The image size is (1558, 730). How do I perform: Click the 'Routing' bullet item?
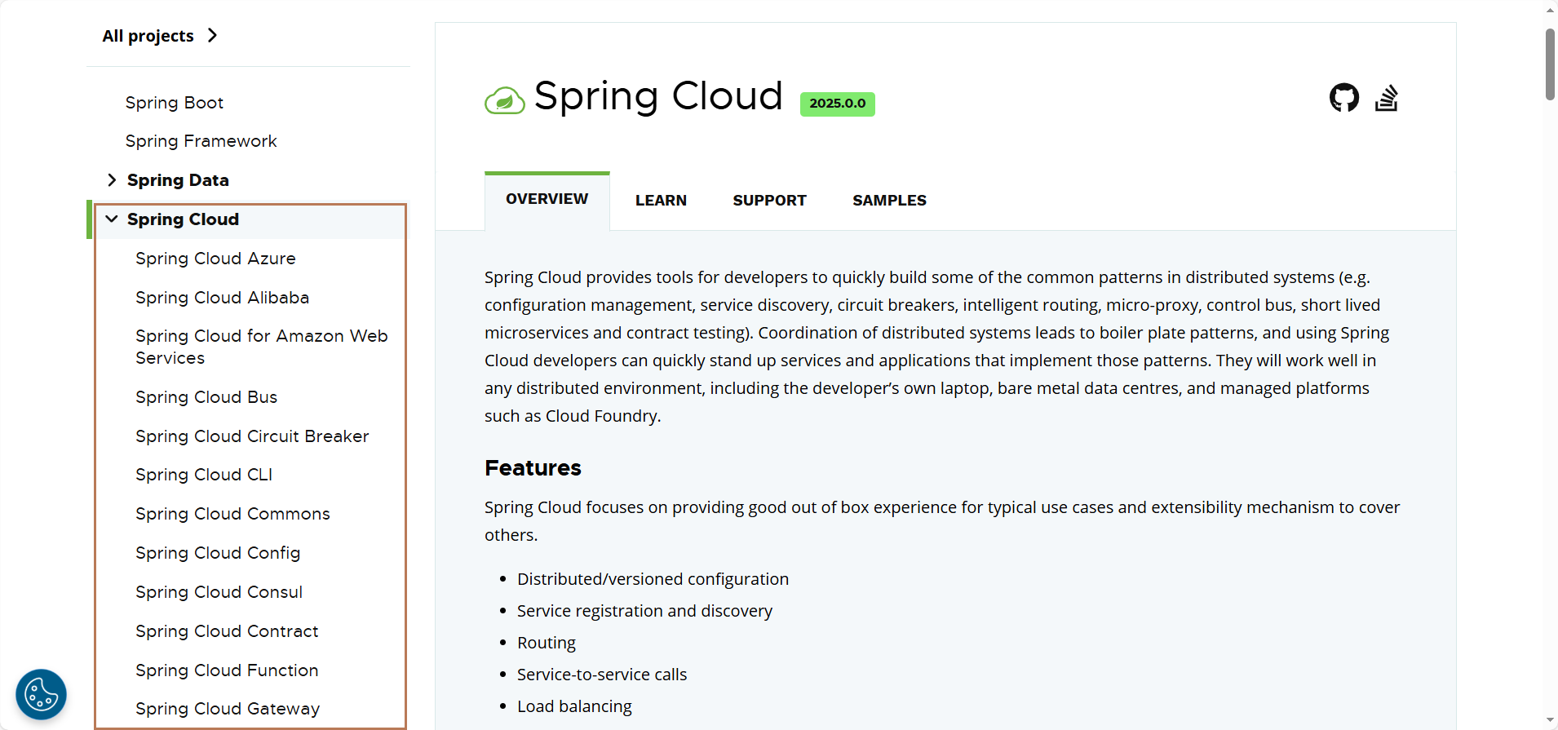coord(547,643)
